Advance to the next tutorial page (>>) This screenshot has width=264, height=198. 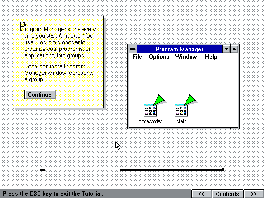click(x=254, y=194)
